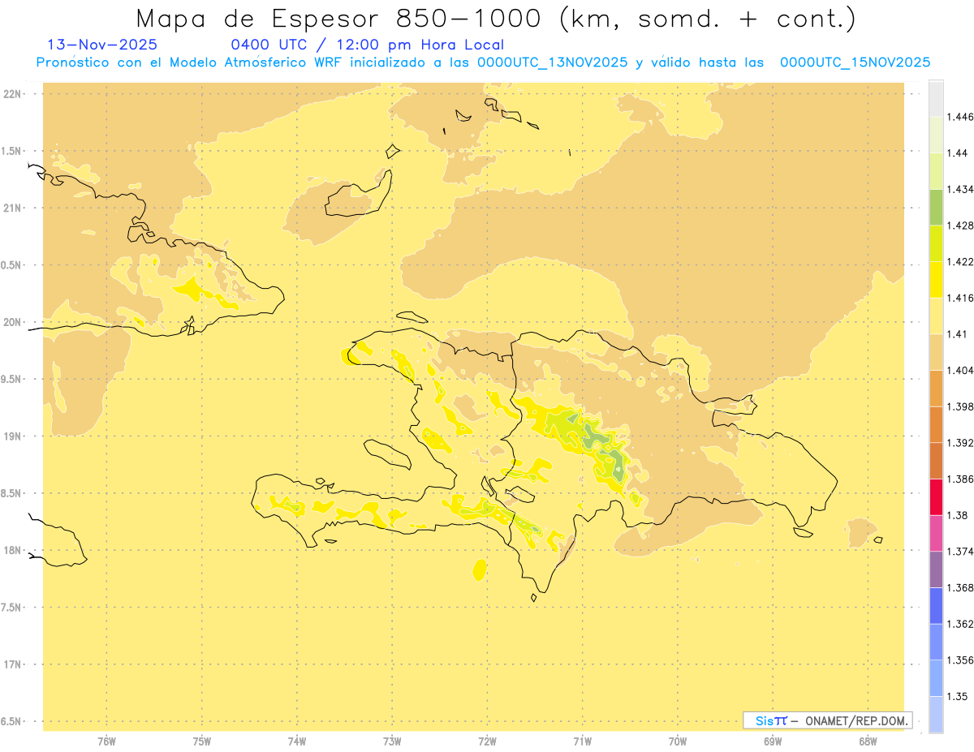Select the tan 1.404–1.41 legend swatch
The width and height of the screenshot is (974, 752).
936,351
